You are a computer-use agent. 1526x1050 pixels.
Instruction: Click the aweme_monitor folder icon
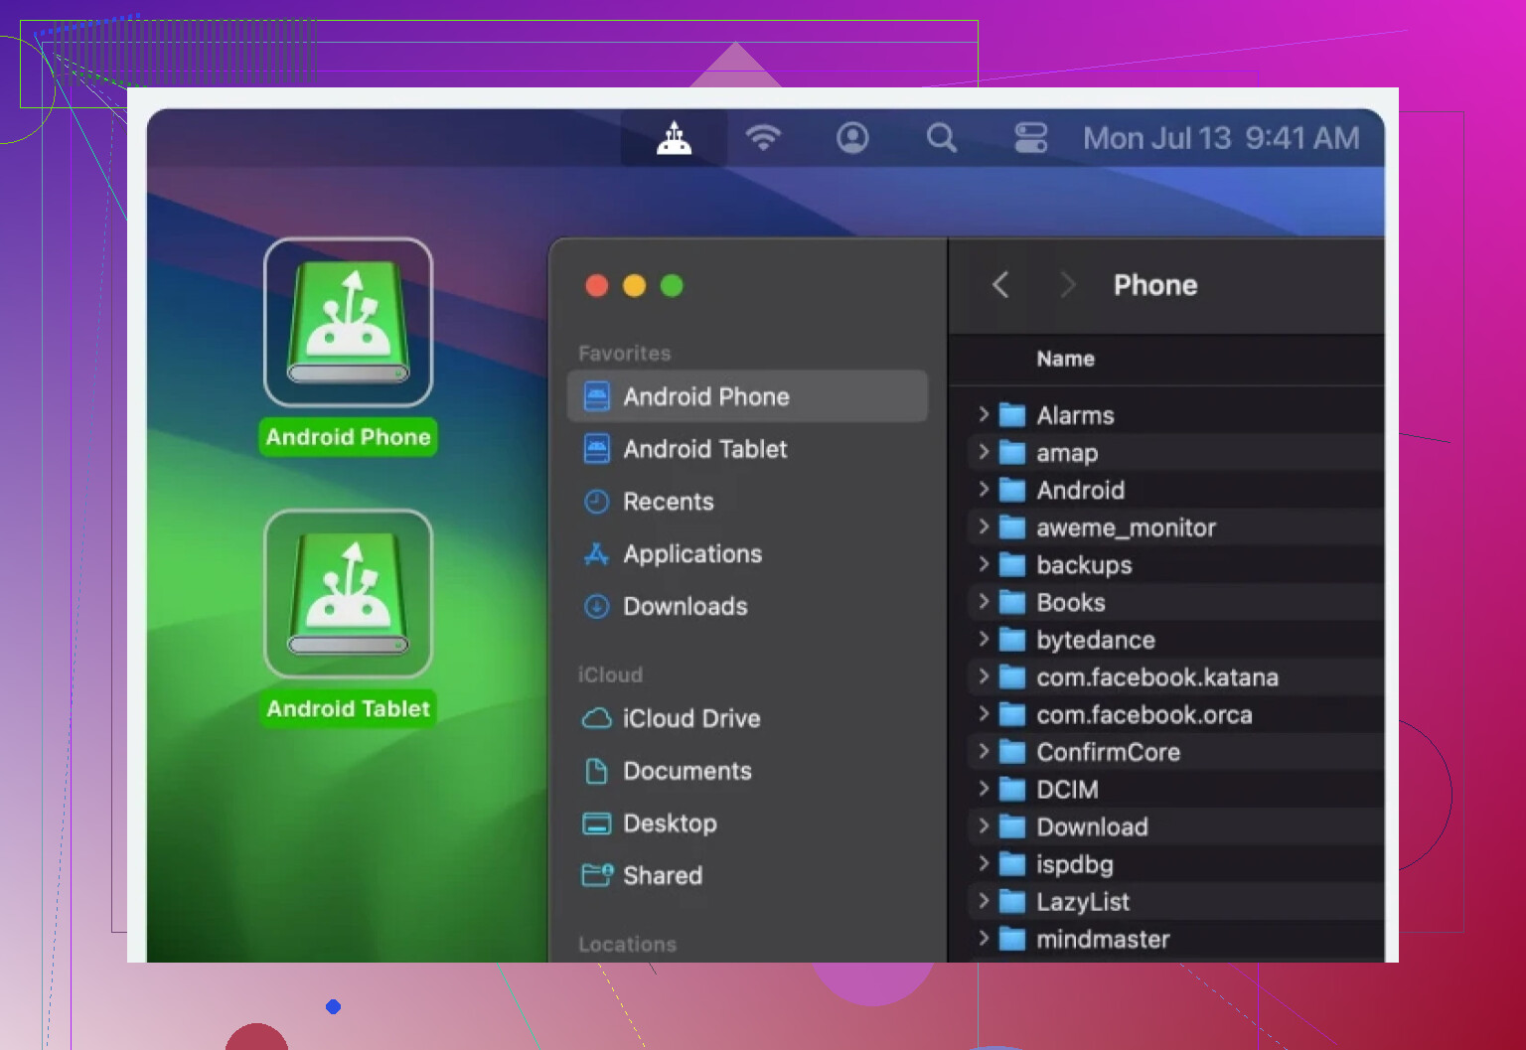tap(1011, 527)
